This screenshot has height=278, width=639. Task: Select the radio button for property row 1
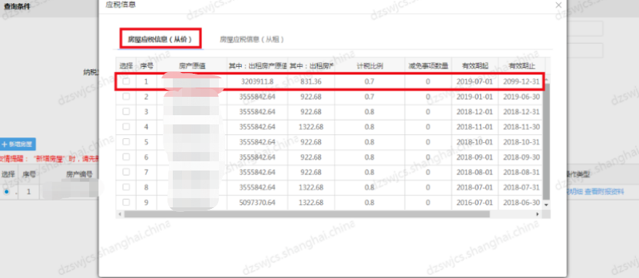7,191
